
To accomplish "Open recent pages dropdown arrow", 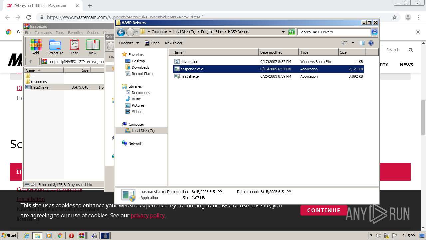I will 136,32.
